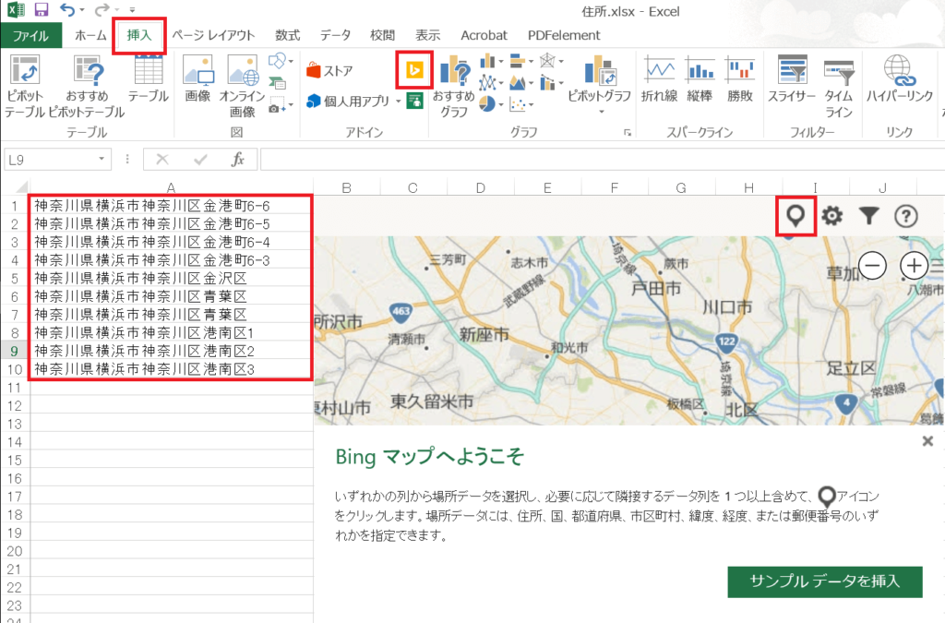Select row header 9
Screen dimensions: 945x623
point(15,351)
